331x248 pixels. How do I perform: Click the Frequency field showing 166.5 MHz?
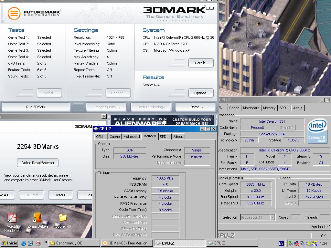tap(165, 178)
